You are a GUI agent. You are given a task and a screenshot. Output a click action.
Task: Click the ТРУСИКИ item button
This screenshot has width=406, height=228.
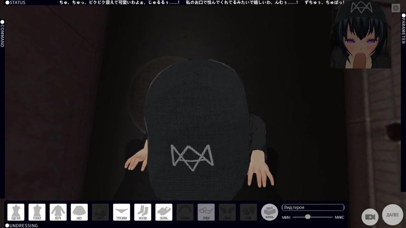pyautogui.click(x=121, y=212)
